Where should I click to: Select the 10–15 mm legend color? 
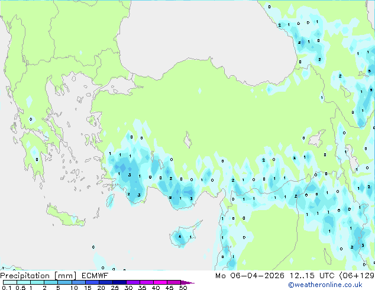[78, 282]
